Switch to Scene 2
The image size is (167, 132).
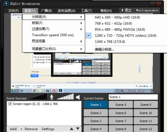pyautogui.click(x=96, y=113)
